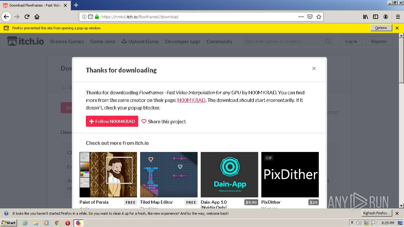Open the Firefox account icon
The image size is (404, 227).
click(x=386, y=17)
